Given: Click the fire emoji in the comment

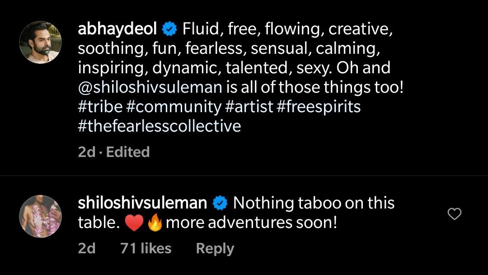Looking at the screenshot, I should [x=155, y=223].
